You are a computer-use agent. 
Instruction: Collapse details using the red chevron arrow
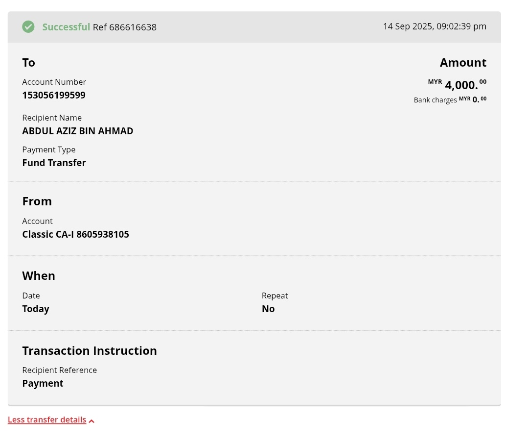[x=92, y=421]
